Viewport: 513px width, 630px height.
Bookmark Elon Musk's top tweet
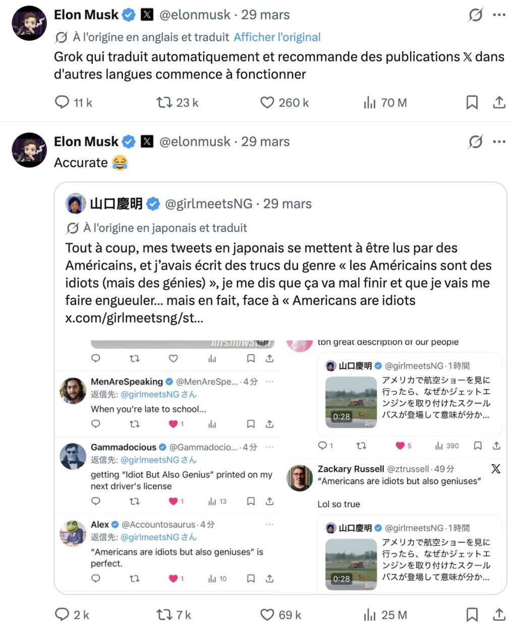pyautogui.click(x=472, y=102)
